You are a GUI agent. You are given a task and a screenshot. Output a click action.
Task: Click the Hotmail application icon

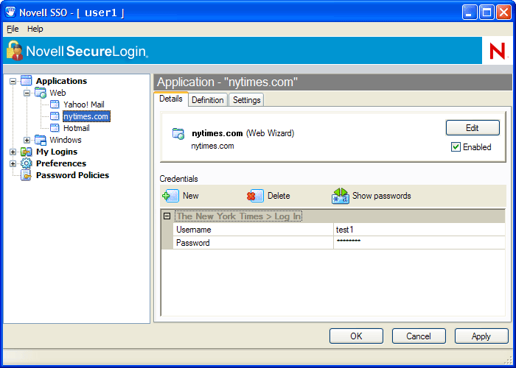pyautogui.click(x=55, y=128)
